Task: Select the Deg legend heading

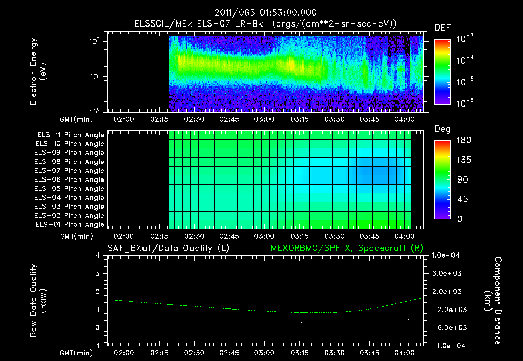Action: [x=443, y=129]
